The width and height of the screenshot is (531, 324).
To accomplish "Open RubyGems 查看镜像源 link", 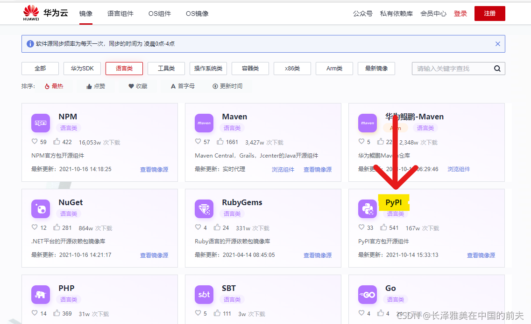I will pos(317,255).
